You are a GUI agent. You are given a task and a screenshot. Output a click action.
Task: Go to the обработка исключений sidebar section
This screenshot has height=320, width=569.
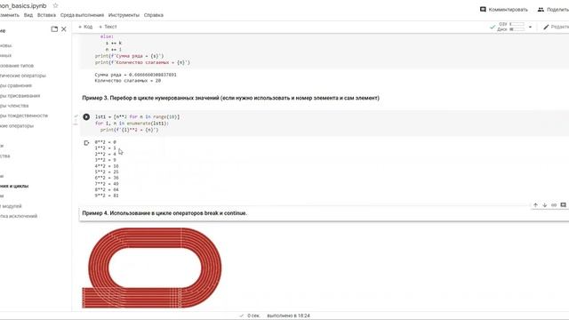point(19,216)
